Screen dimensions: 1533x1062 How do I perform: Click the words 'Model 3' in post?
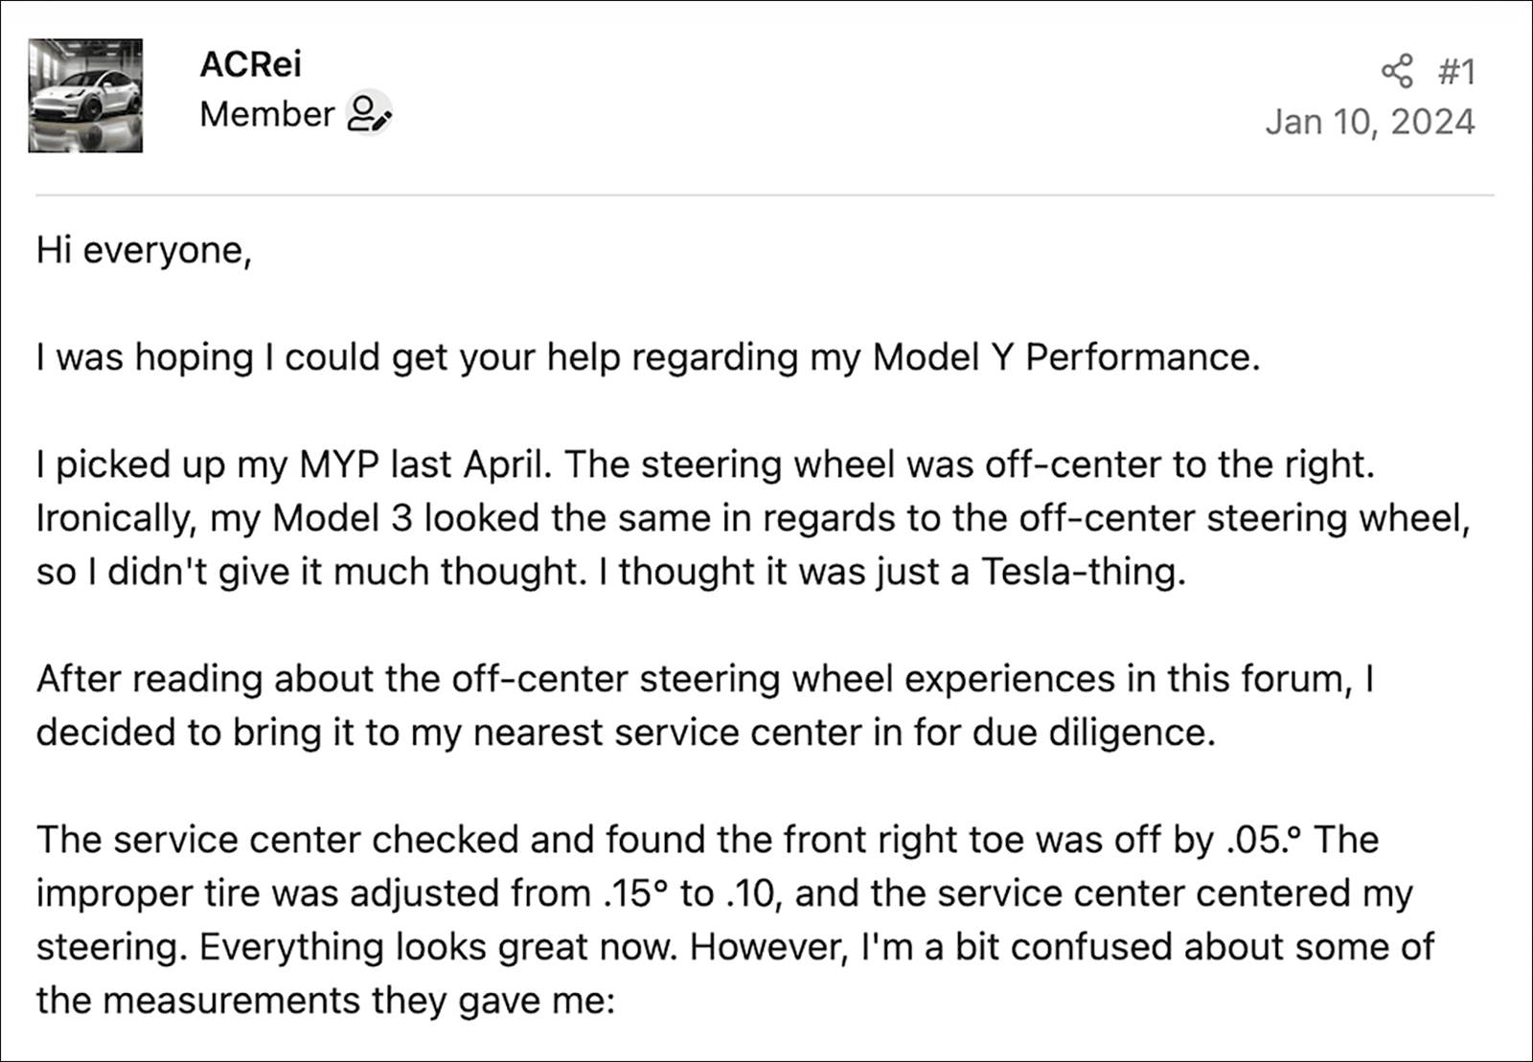point(342,518)
